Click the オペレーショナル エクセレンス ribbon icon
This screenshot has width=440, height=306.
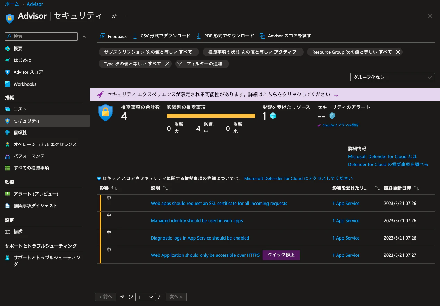pos(8,144)
